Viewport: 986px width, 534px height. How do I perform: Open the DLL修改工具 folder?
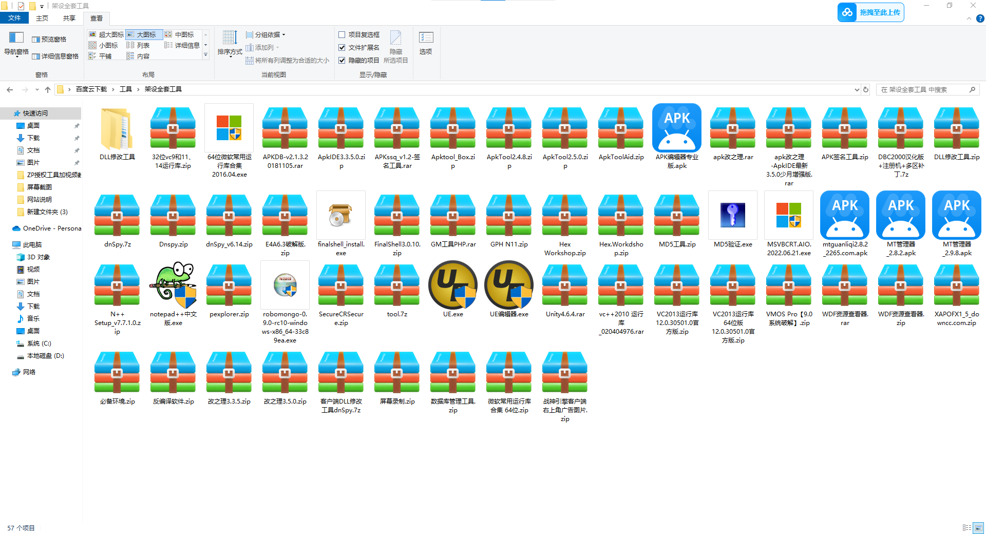pyautogui.click(x=117, y=128)
